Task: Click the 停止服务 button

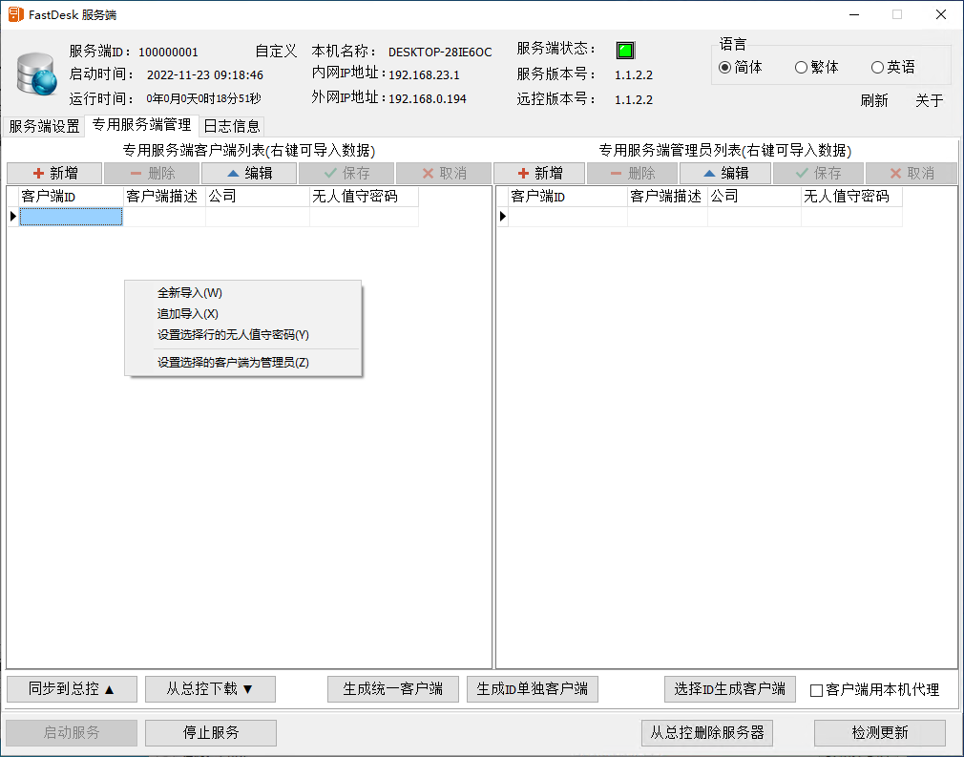Action: (211, 732)
